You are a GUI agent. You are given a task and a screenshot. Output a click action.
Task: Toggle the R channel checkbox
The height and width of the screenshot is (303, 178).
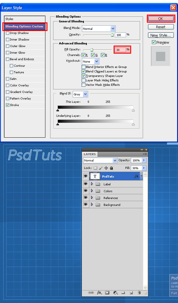pyautogui.click(x=84, y=55)
